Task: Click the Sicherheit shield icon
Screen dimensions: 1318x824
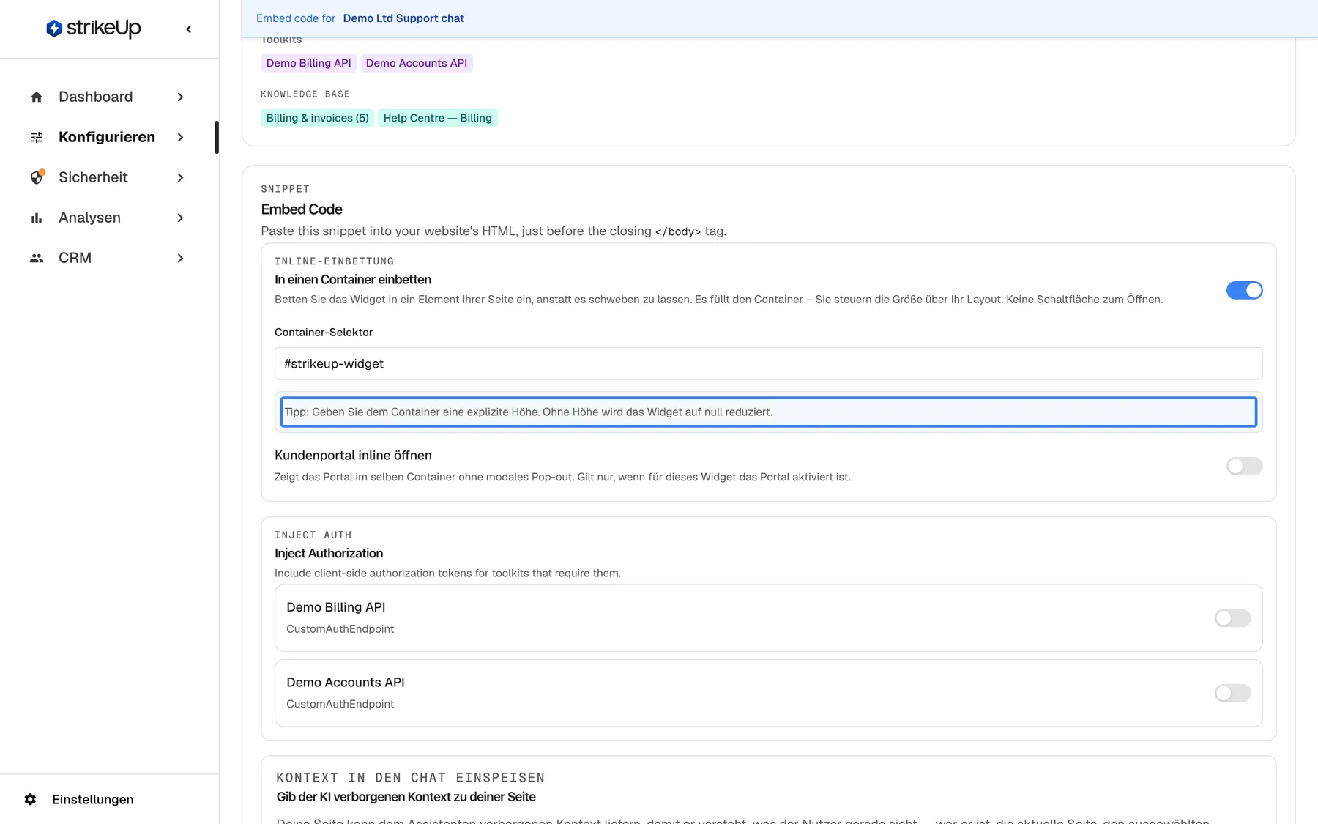Action: pos(37,177)
